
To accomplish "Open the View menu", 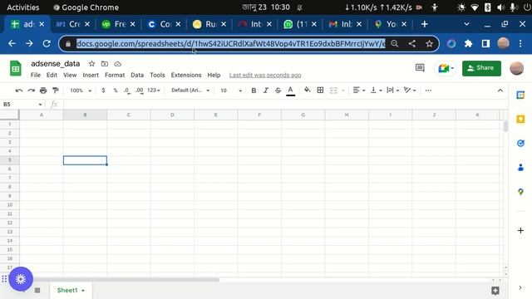I will [70, 75].
